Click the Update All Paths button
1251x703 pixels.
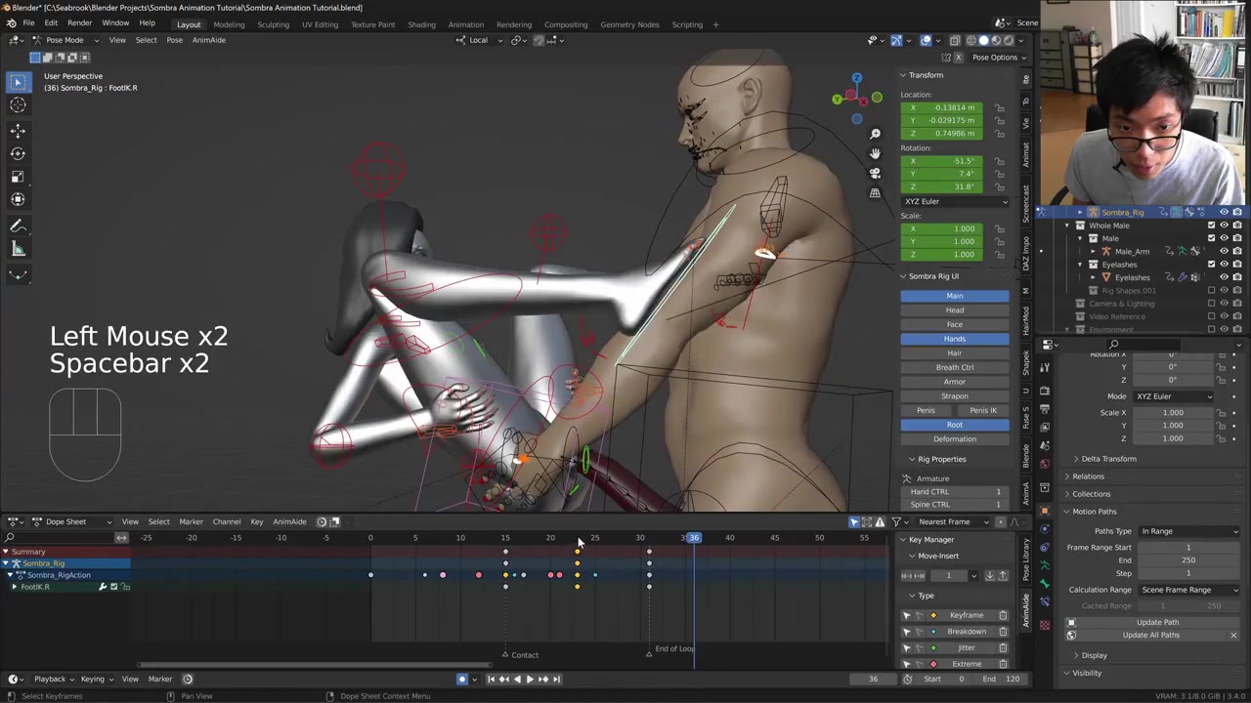(1150, 635)
